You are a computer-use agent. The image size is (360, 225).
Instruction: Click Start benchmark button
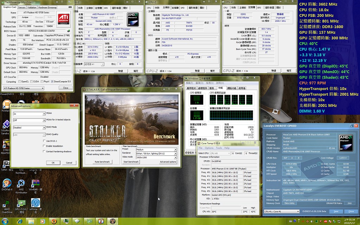(131, 162)
